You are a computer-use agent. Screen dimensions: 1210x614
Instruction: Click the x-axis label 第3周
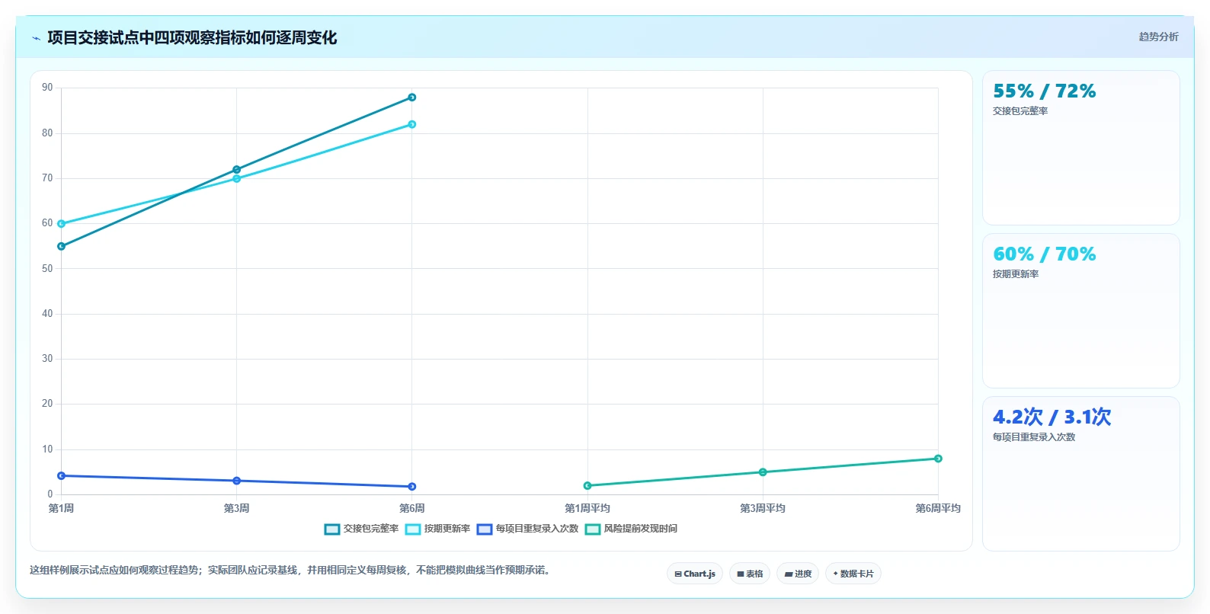point(237,508)
